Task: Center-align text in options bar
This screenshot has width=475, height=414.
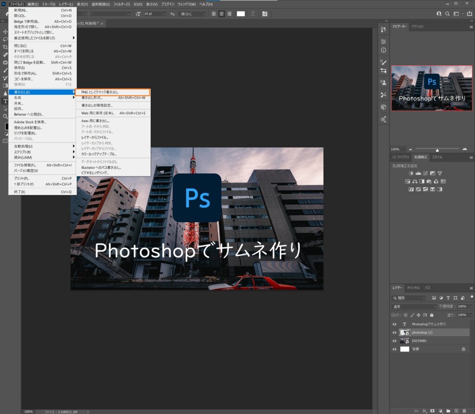Action: click(x=222, y=13)
